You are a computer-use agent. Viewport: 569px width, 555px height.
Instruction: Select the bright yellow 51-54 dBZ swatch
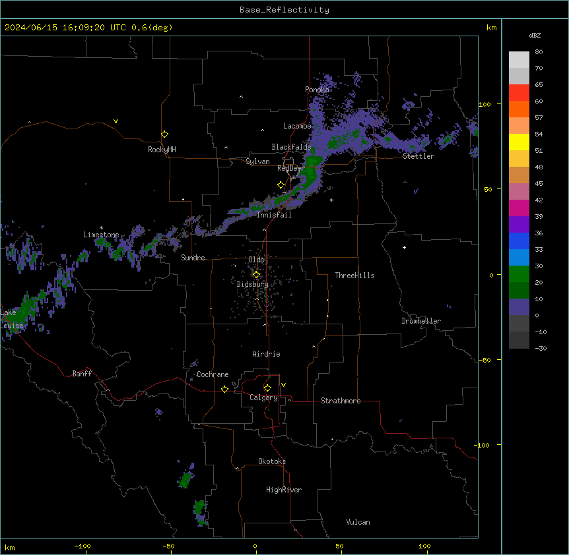point(519,142)
